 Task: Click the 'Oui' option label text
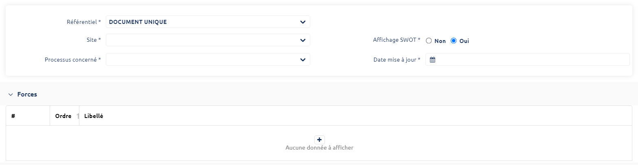(464, 41)
